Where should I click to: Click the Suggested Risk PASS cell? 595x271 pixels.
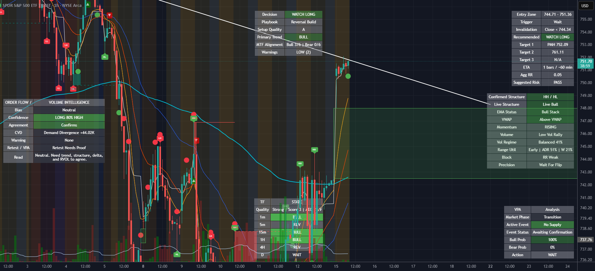(557, 82)
